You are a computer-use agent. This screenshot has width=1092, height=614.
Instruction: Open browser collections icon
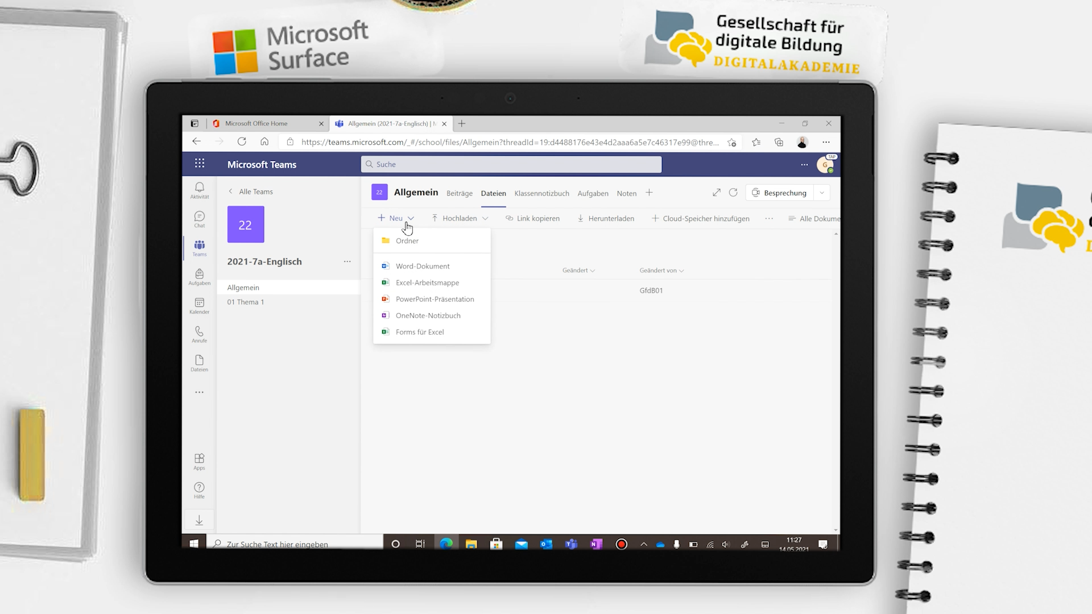(x=779, y=142)
